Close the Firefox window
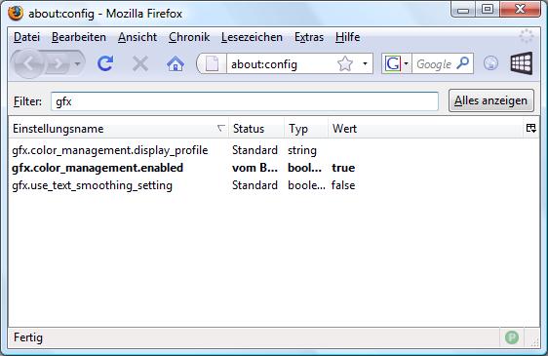 [x=521, y=9]
